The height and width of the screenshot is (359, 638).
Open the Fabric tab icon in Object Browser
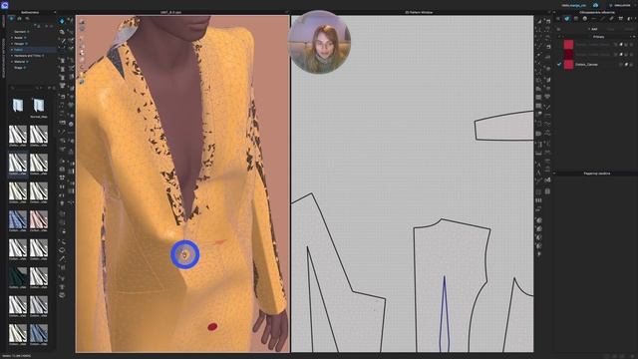click(x=567, y=19)
